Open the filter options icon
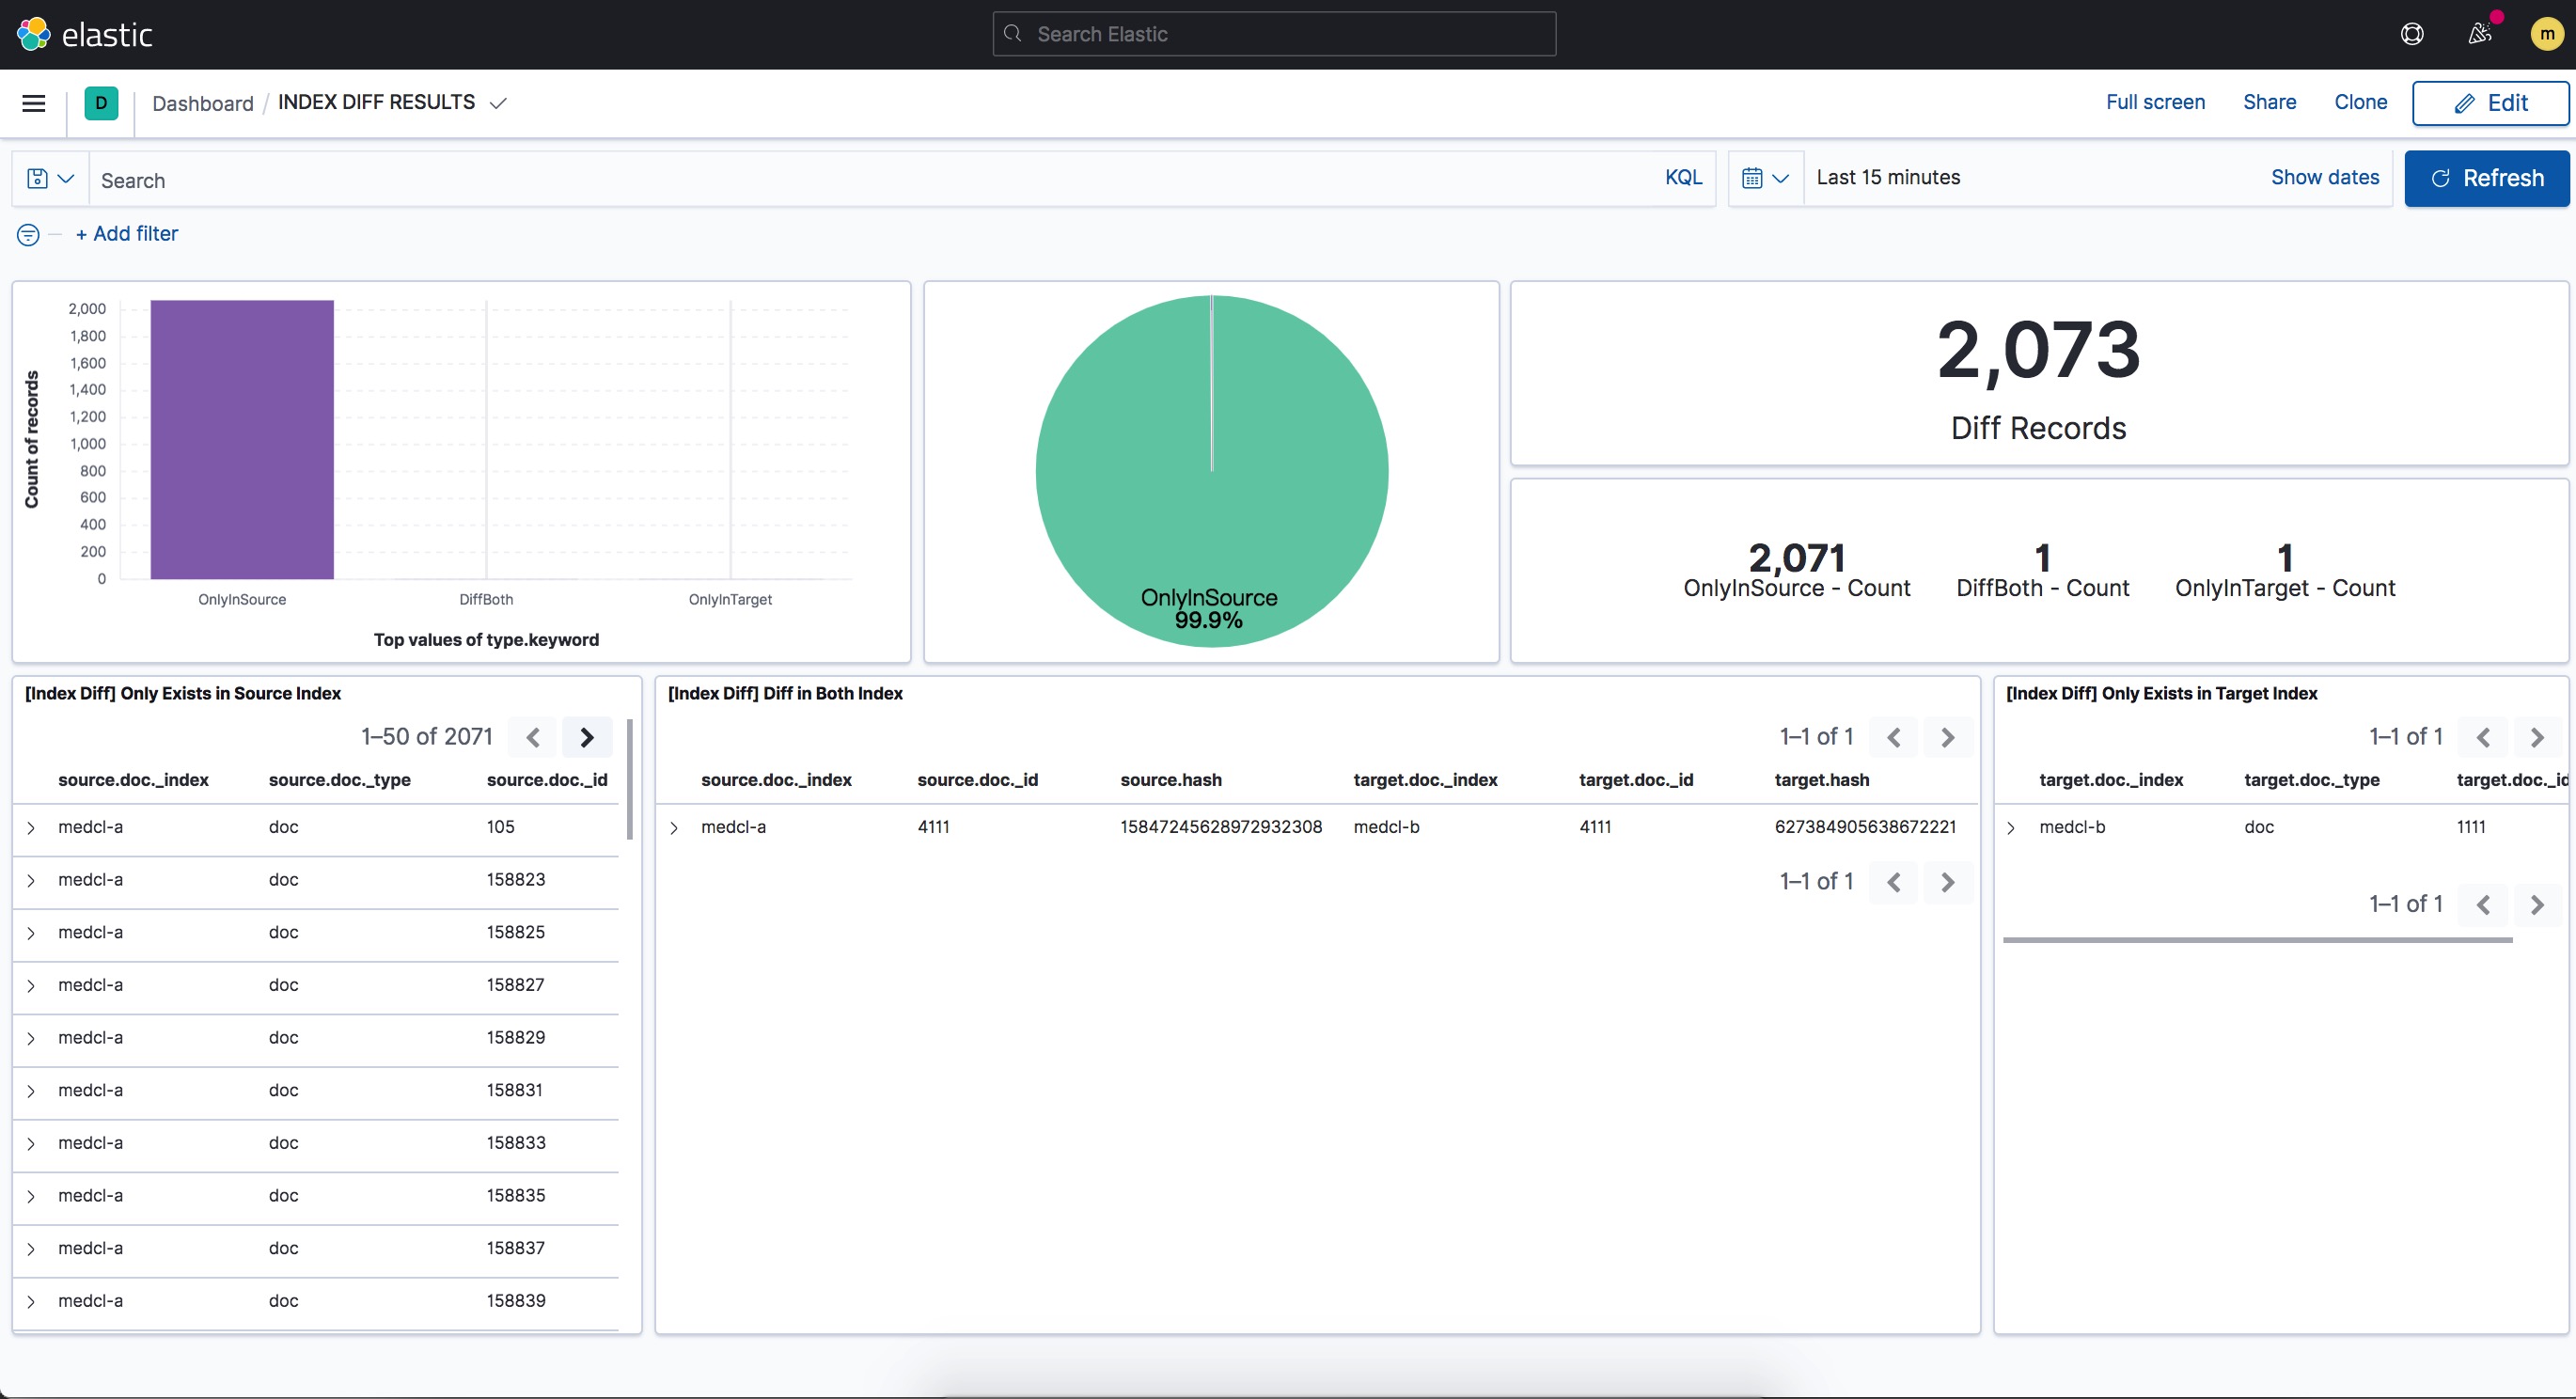Screen dimensions: 2576x1399 click(x=28, y=235)
